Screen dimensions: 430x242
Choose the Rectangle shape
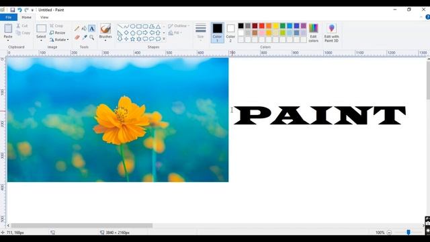pyautogui.click(x=139, y=27)
